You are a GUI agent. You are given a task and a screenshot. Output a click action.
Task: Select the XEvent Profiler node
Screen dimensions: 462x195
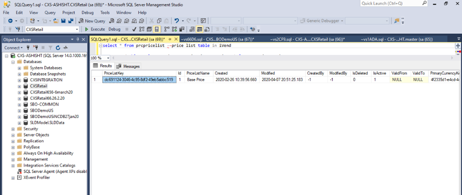point(36,178)
